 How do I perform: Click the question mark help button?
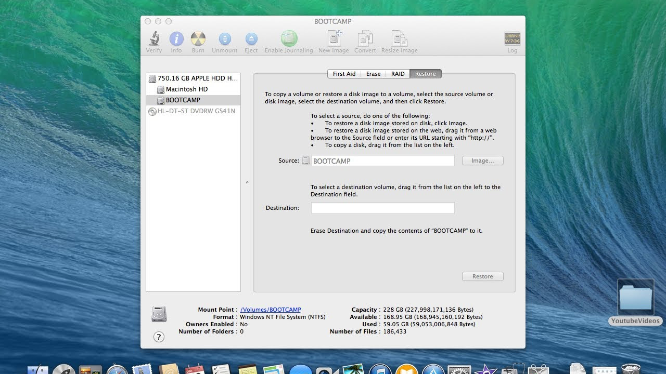pyautogui.click(x=159, y=337)
